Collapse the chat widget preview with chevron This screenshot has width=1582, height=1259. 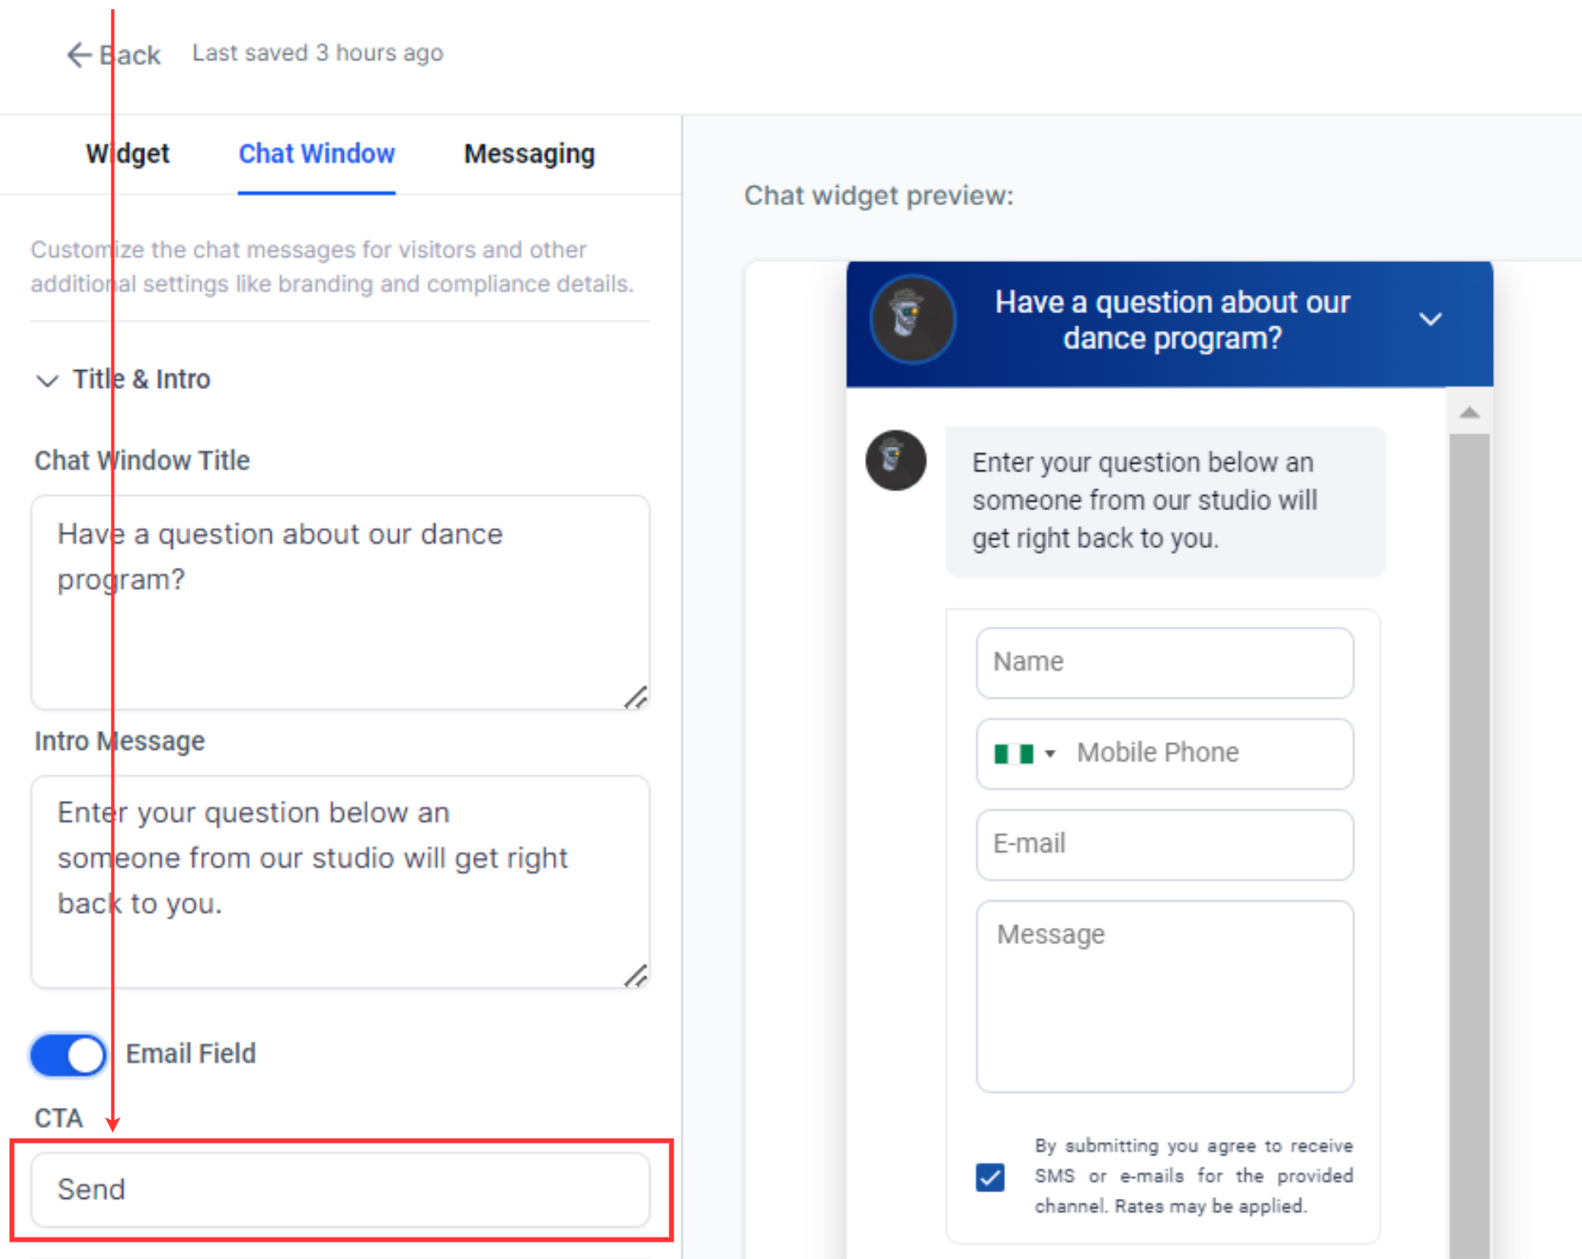1430,319
